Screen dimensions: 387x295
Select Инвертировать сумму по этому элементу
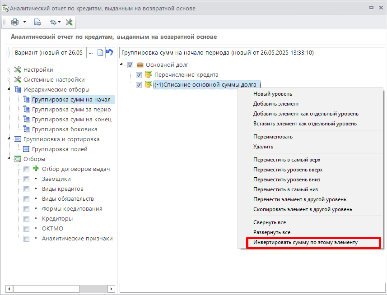(305, 242)
